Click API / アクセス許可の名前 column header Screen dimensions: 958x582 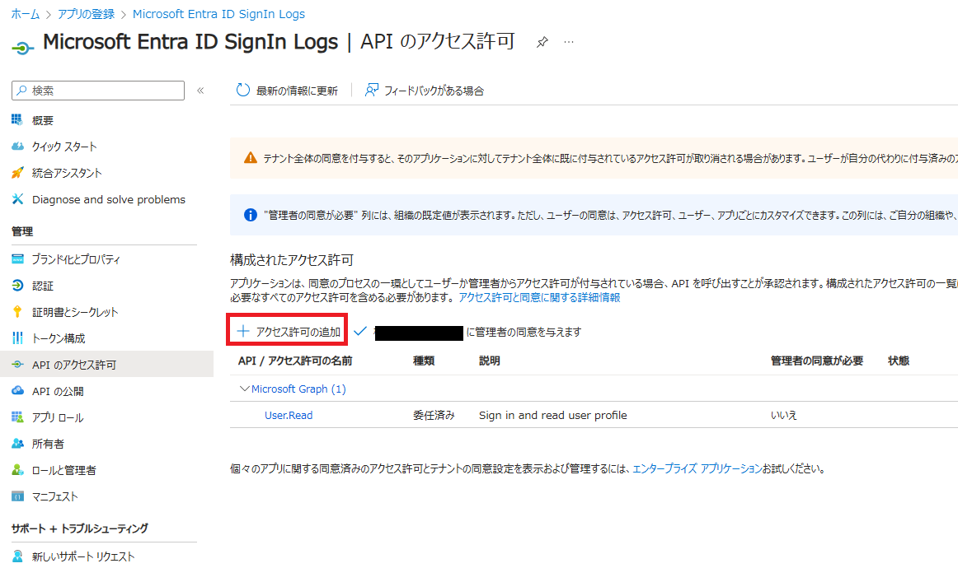point(295,361)
